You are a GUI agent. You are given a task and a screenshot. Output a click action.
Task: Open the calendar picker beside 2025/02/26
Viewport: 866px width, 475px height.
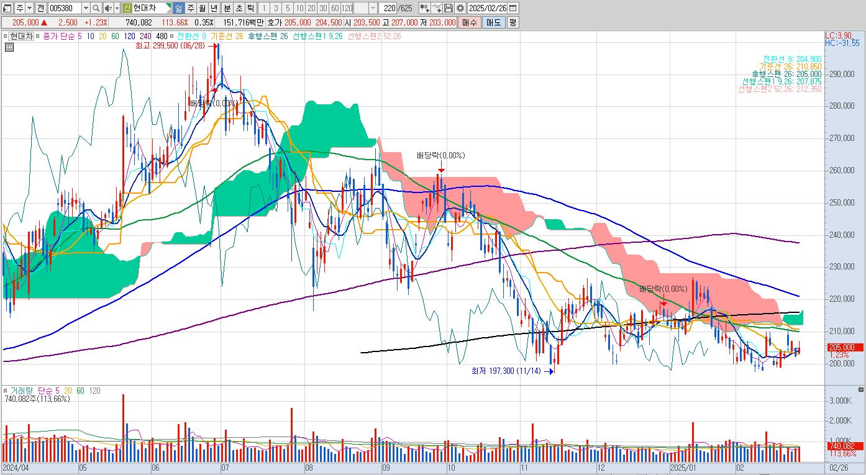pyautogui.click(x=513, y=8)
